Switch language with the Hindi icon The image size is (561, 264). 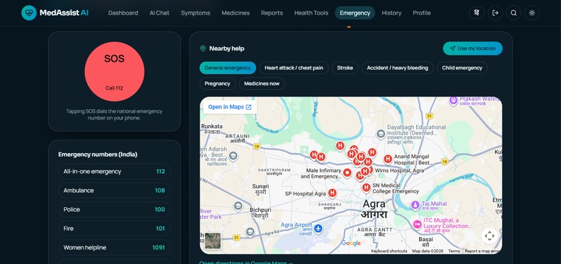(x=476, y=13)
